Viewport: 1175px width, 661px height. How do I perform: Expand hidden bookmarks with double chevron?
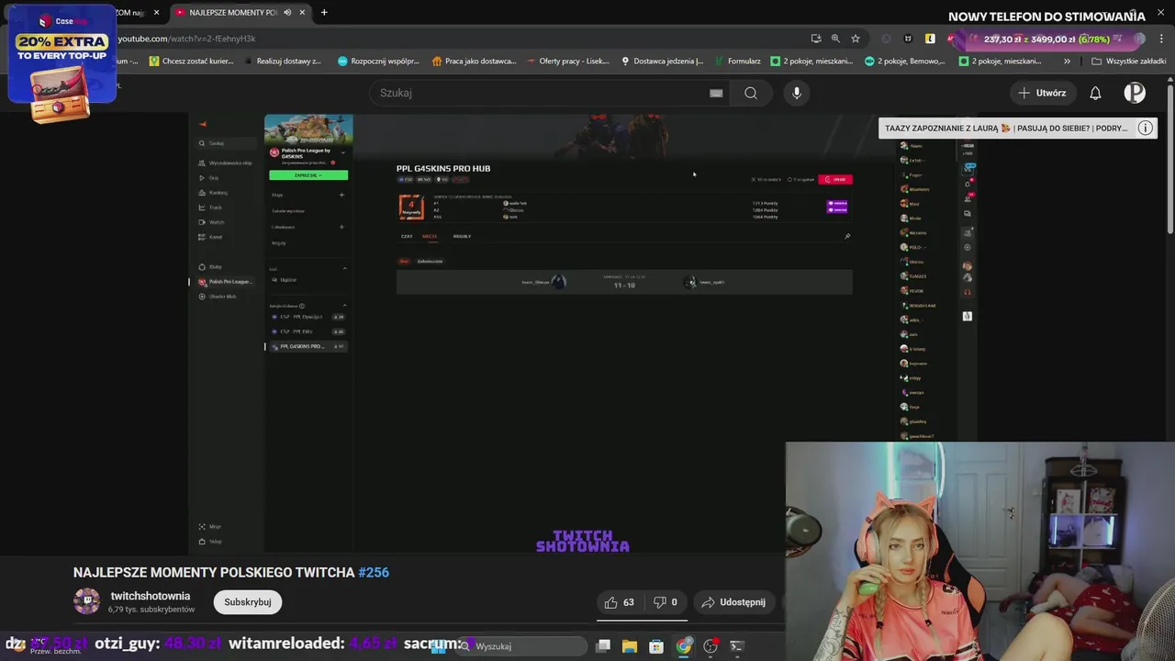1067,62
